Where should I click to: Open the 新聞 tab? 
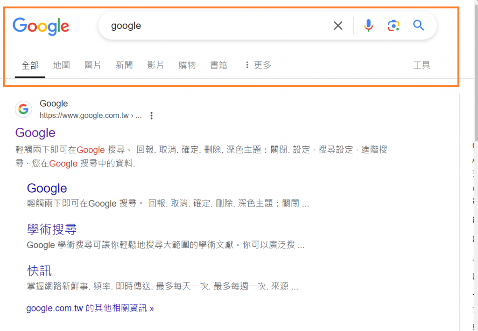124,65
